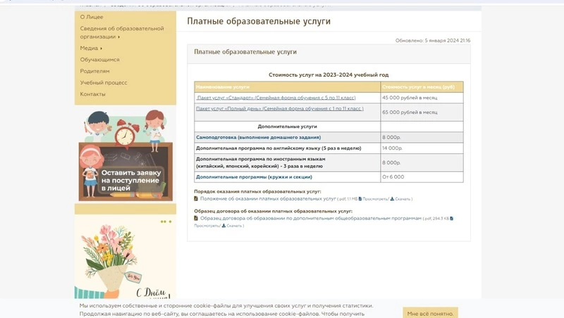The image size is (564, 318).
Task: Click the PDF file icon beside 'Положение об оказании'
Action: click(196, 199)
